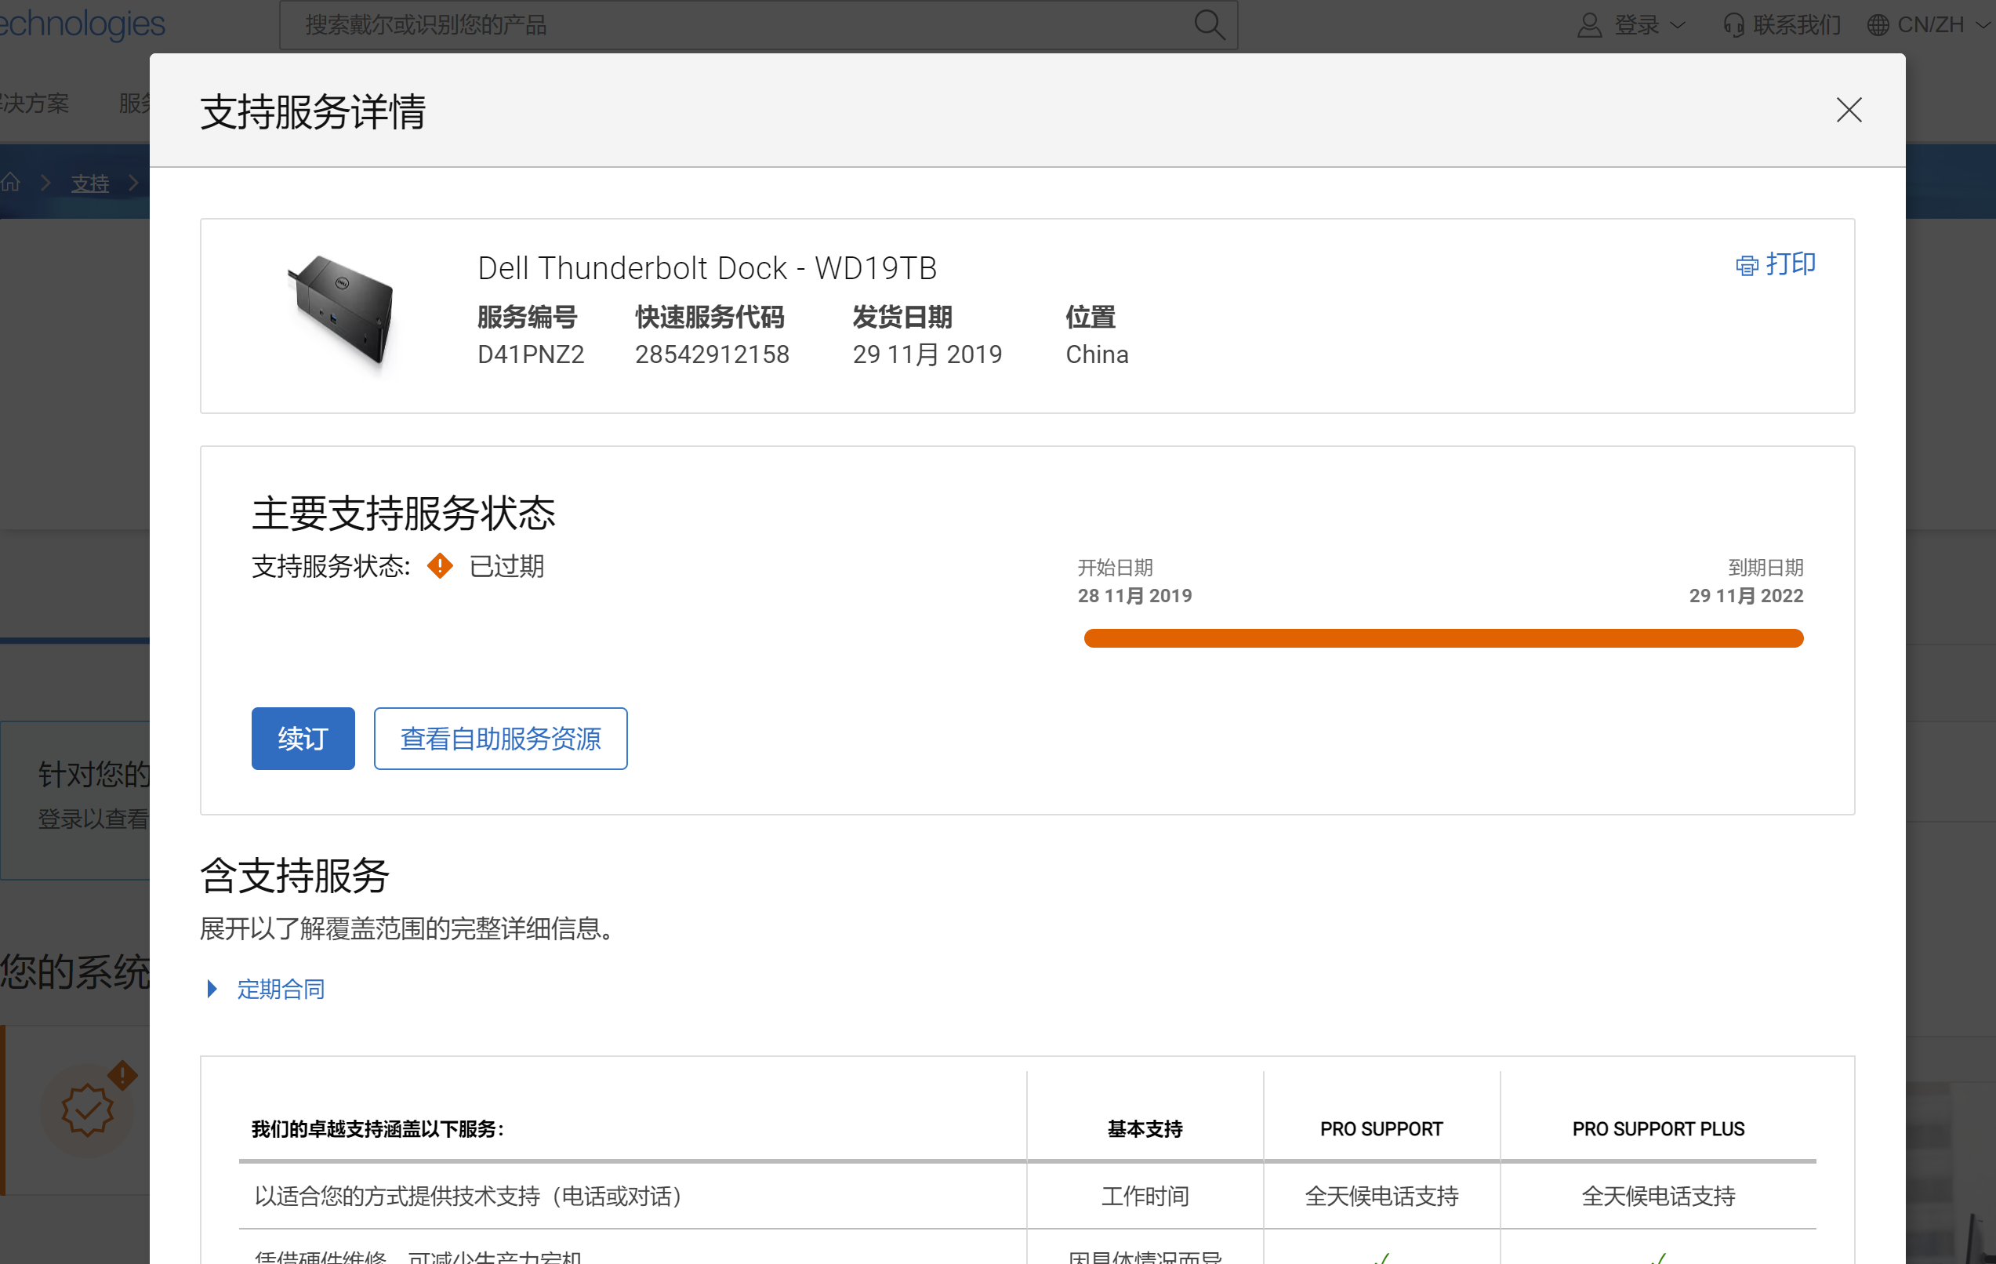
Task: Click the globe language icon
Action: [1878, 25]
